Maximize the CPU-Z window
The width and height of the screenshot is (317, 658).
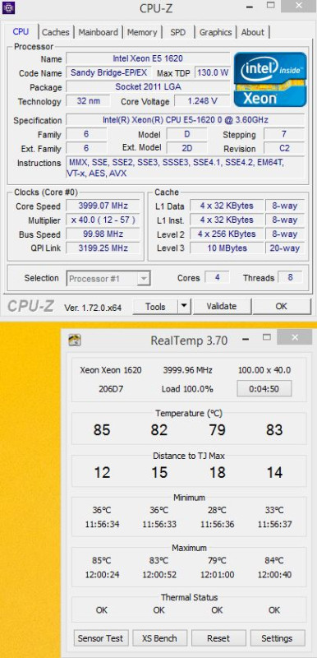click(x=271, y=6)
